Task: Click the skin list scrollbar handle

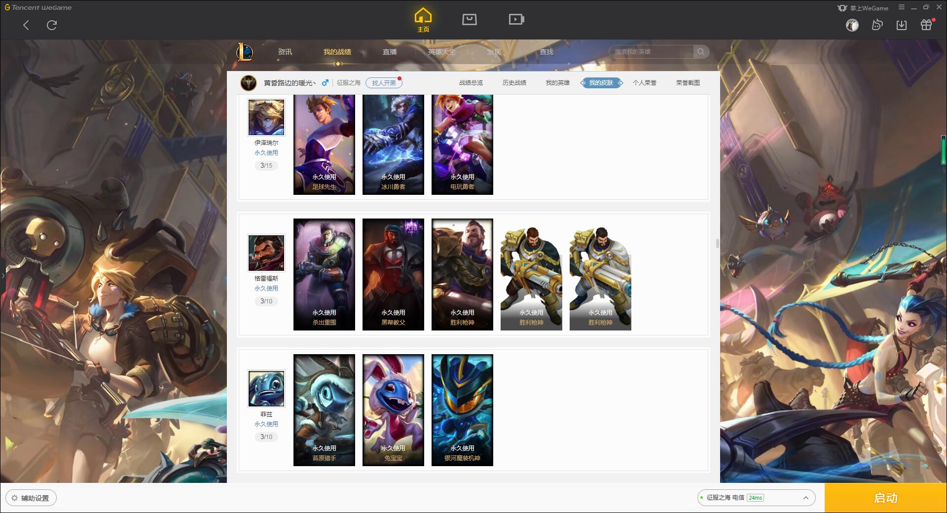Action: tap(718, 243)
